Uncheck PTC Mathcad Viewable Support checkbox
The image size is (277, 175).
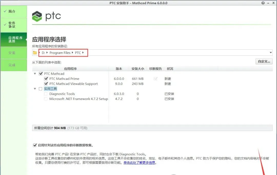click(46, 84)
